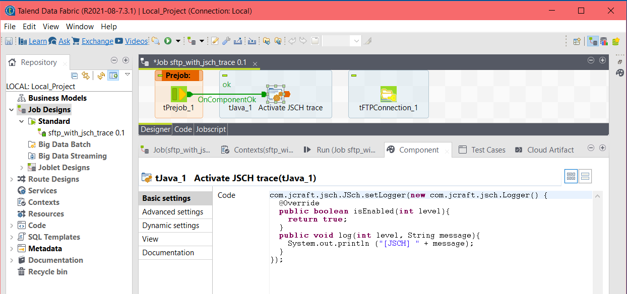
Task: Open the Edit menu
Action: (29, 27)
